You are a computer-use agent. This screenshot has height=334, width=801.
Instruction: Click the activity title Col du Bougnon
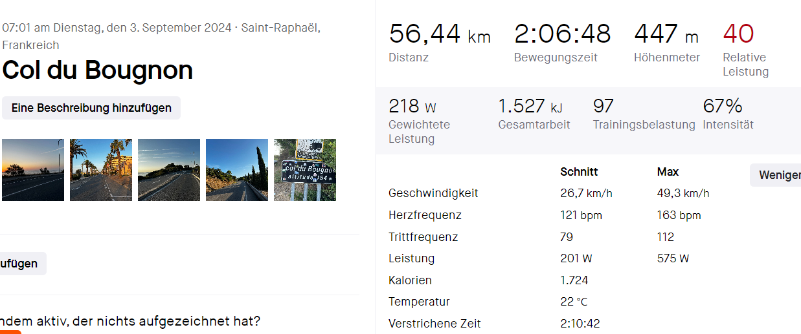pos(98,70)
